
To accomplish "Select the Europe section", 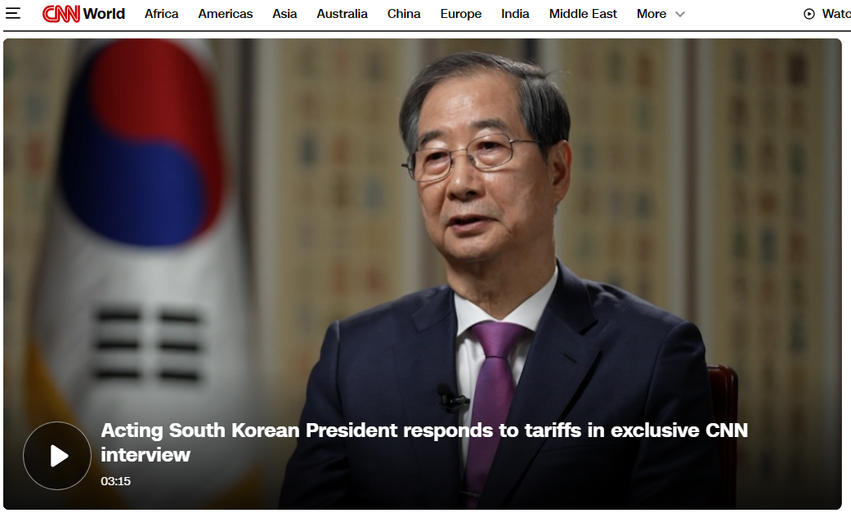I will click(461, 14).
